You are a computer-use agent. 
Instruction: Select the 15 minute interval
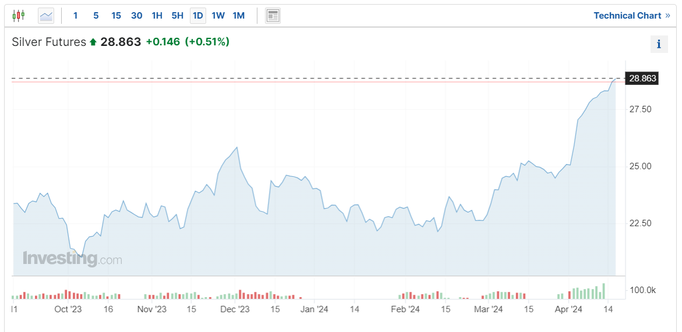pos(116,16)
